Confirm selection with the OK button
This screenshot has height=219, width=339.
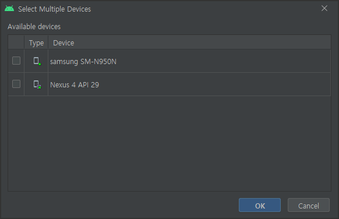(260, 205)
